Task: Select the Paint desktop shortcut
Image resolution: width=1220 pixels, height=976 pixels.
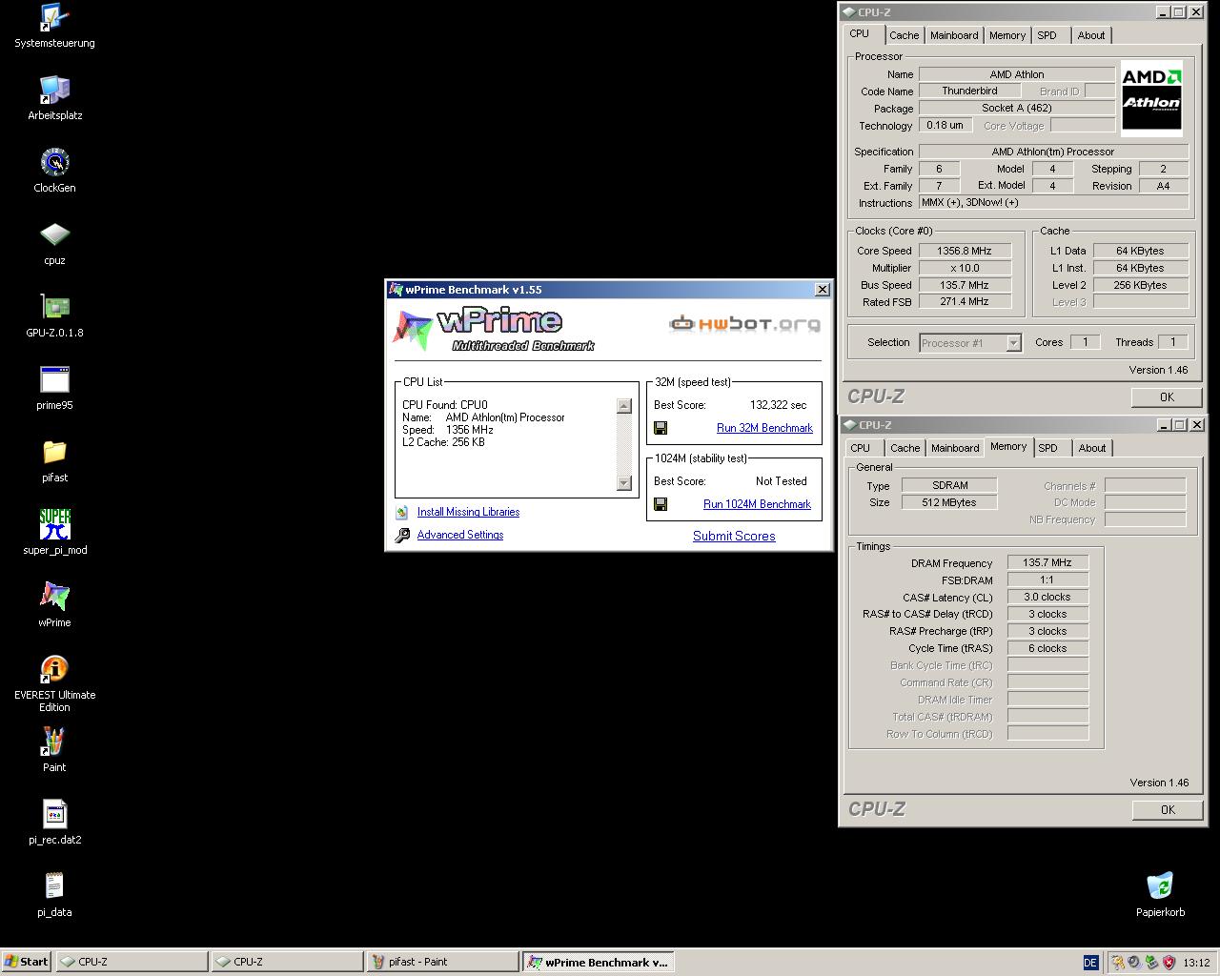Action: coord(54,750)
